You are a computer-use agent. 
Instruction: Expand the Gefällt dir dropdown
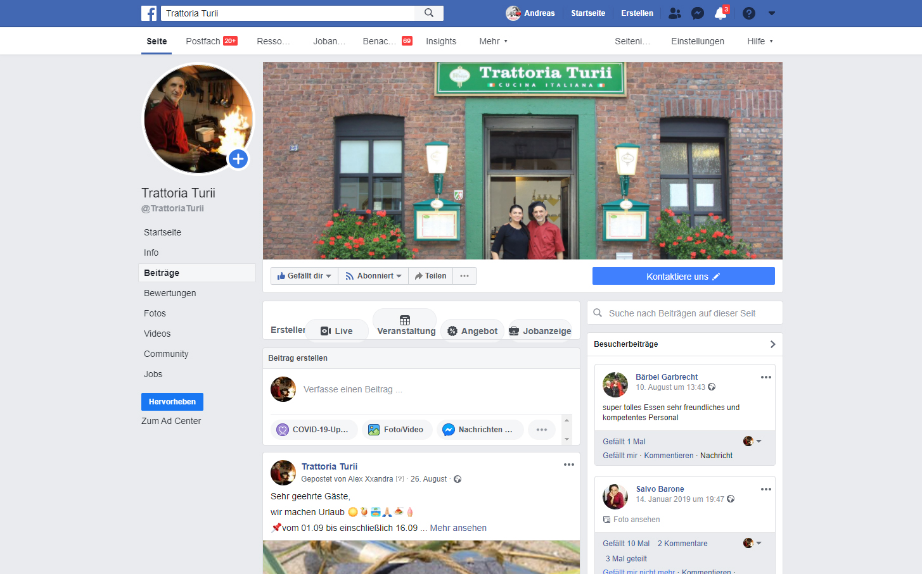(304, 276)
